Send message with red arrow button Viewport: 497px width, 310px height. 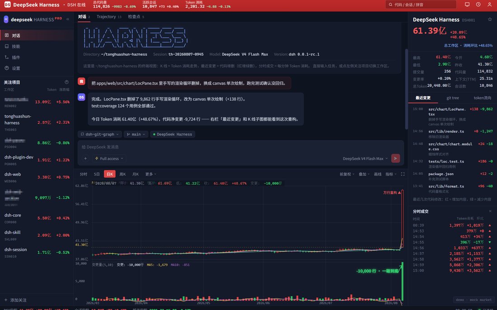[395, 158]
